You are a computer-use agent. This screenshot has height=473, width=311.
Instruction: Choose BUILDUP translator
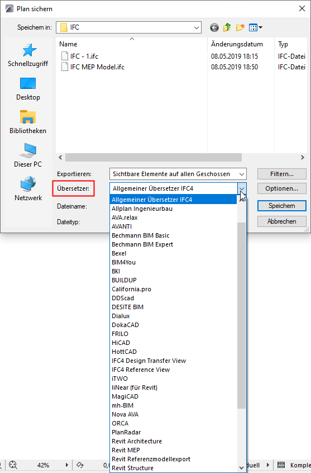(x=174, y=280)
